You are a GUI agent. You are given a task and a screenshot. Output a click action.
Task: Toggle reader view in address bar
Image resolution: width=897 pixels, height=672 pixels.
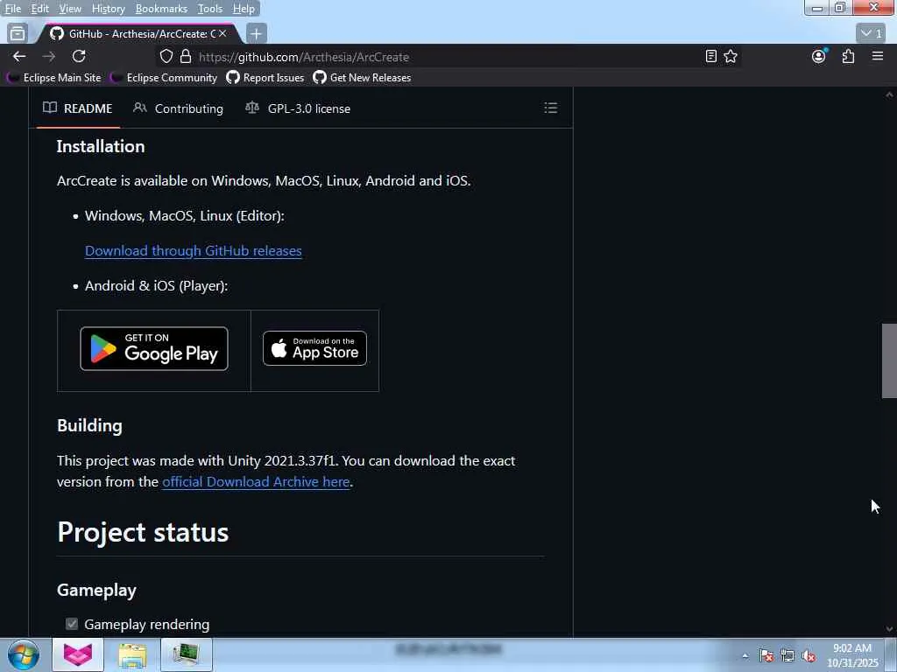tap(710, 56)
